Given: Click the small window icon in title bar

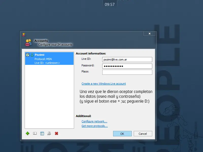Looking at the screenshot, I should pos(24,35).
